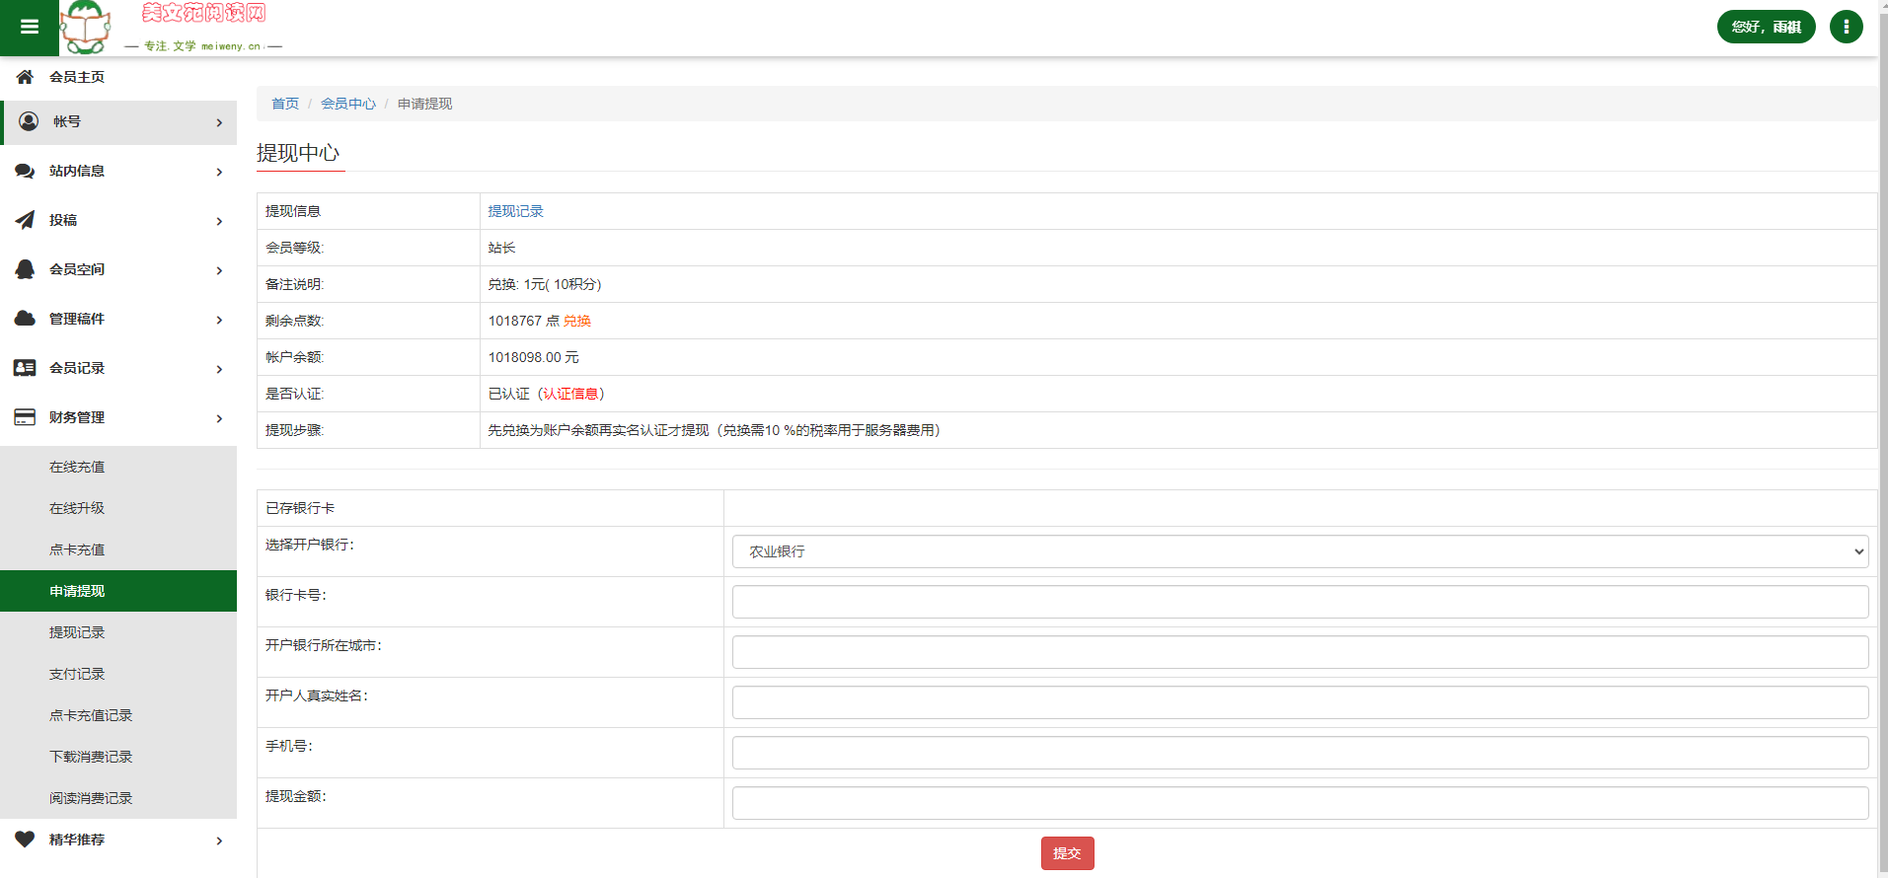The image size is (1888, 878).
Task: Click the orange 兑换 link
Action: (x=577, y=321)
